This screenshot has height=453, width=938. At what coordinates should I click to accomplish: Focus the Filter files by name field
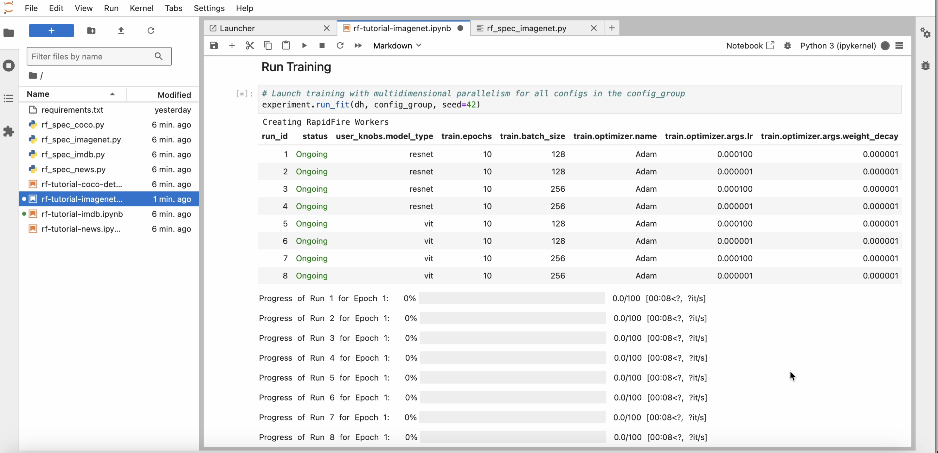point(99,56)
